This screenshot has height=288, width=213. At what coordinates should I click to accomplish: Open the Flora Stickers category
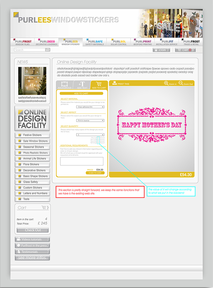[32, 164]
